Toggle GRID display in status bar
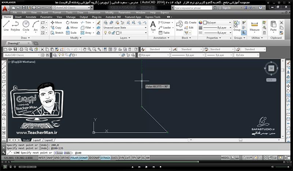 [x=57, y=158]
